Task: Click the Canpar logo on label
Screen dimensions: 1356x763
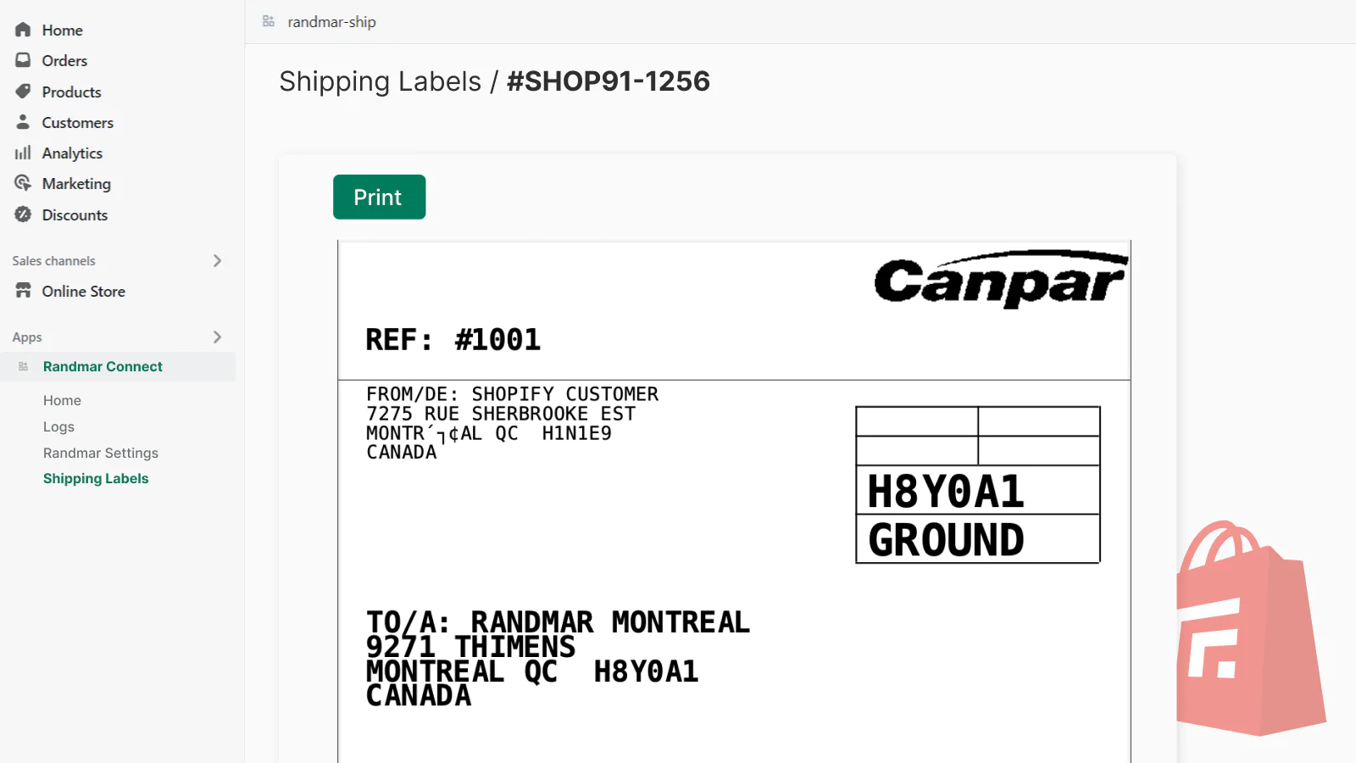Action: (x=1000, y=280)
